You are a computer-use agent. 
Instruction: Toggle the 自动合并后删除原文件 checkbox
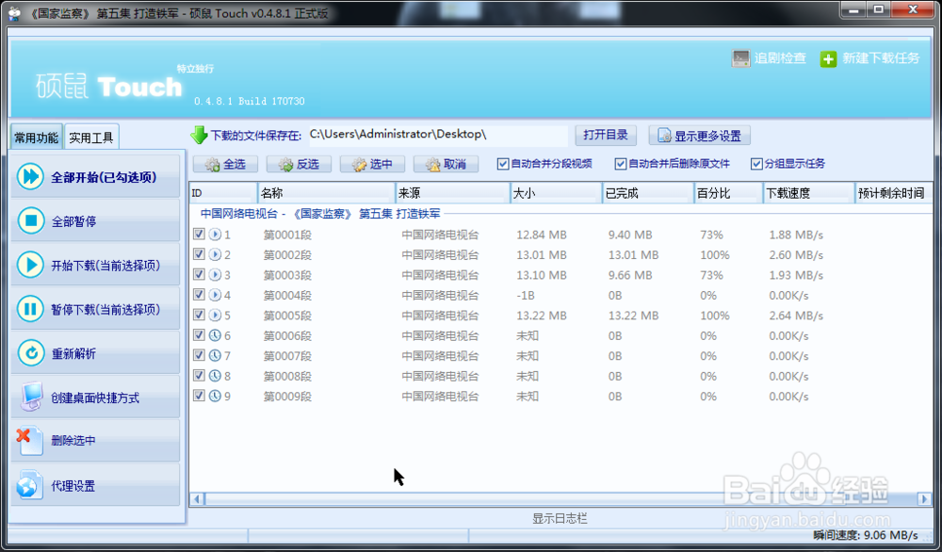pyautogui.click(x=621, y=163)
